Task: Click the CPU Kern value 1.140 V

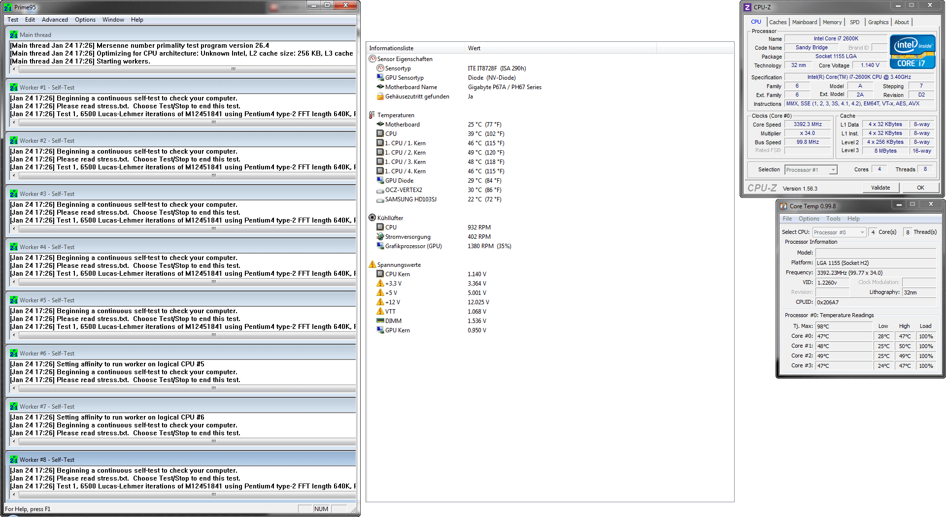Action: [x=477, y=274]
